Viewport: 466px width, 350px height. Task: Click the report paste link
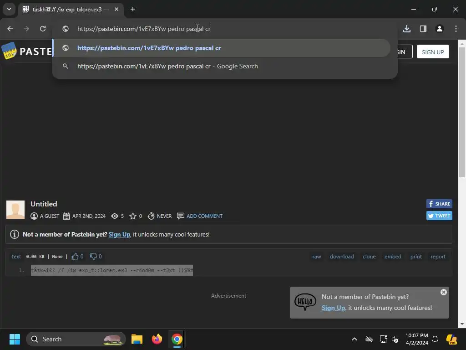tap(438, 257)
